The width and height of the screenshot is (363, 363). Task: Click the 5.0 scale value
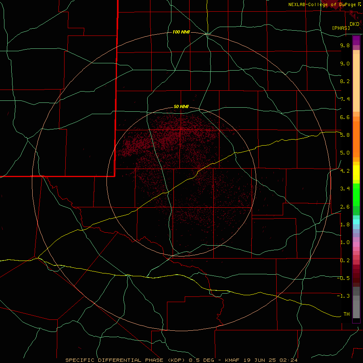[x=345, y=153]
